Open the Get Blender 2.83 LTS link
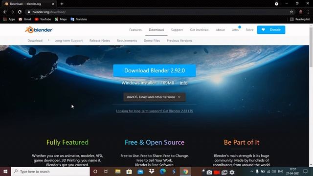313x176 pixels. [x=155, y=111]
